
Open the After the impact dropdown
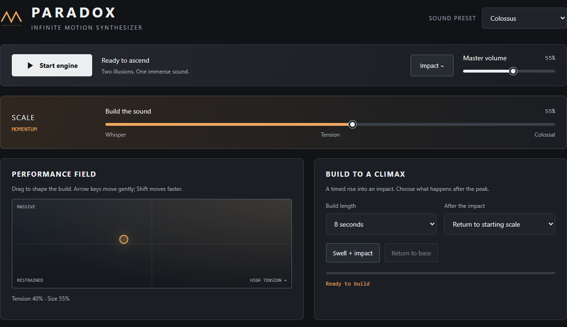pos(499,224)
